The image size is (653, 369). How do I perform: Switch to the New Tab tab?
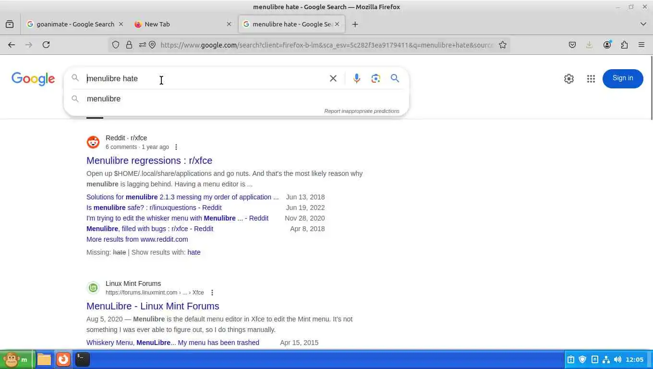pyautogui.click(x=183, y=24)
